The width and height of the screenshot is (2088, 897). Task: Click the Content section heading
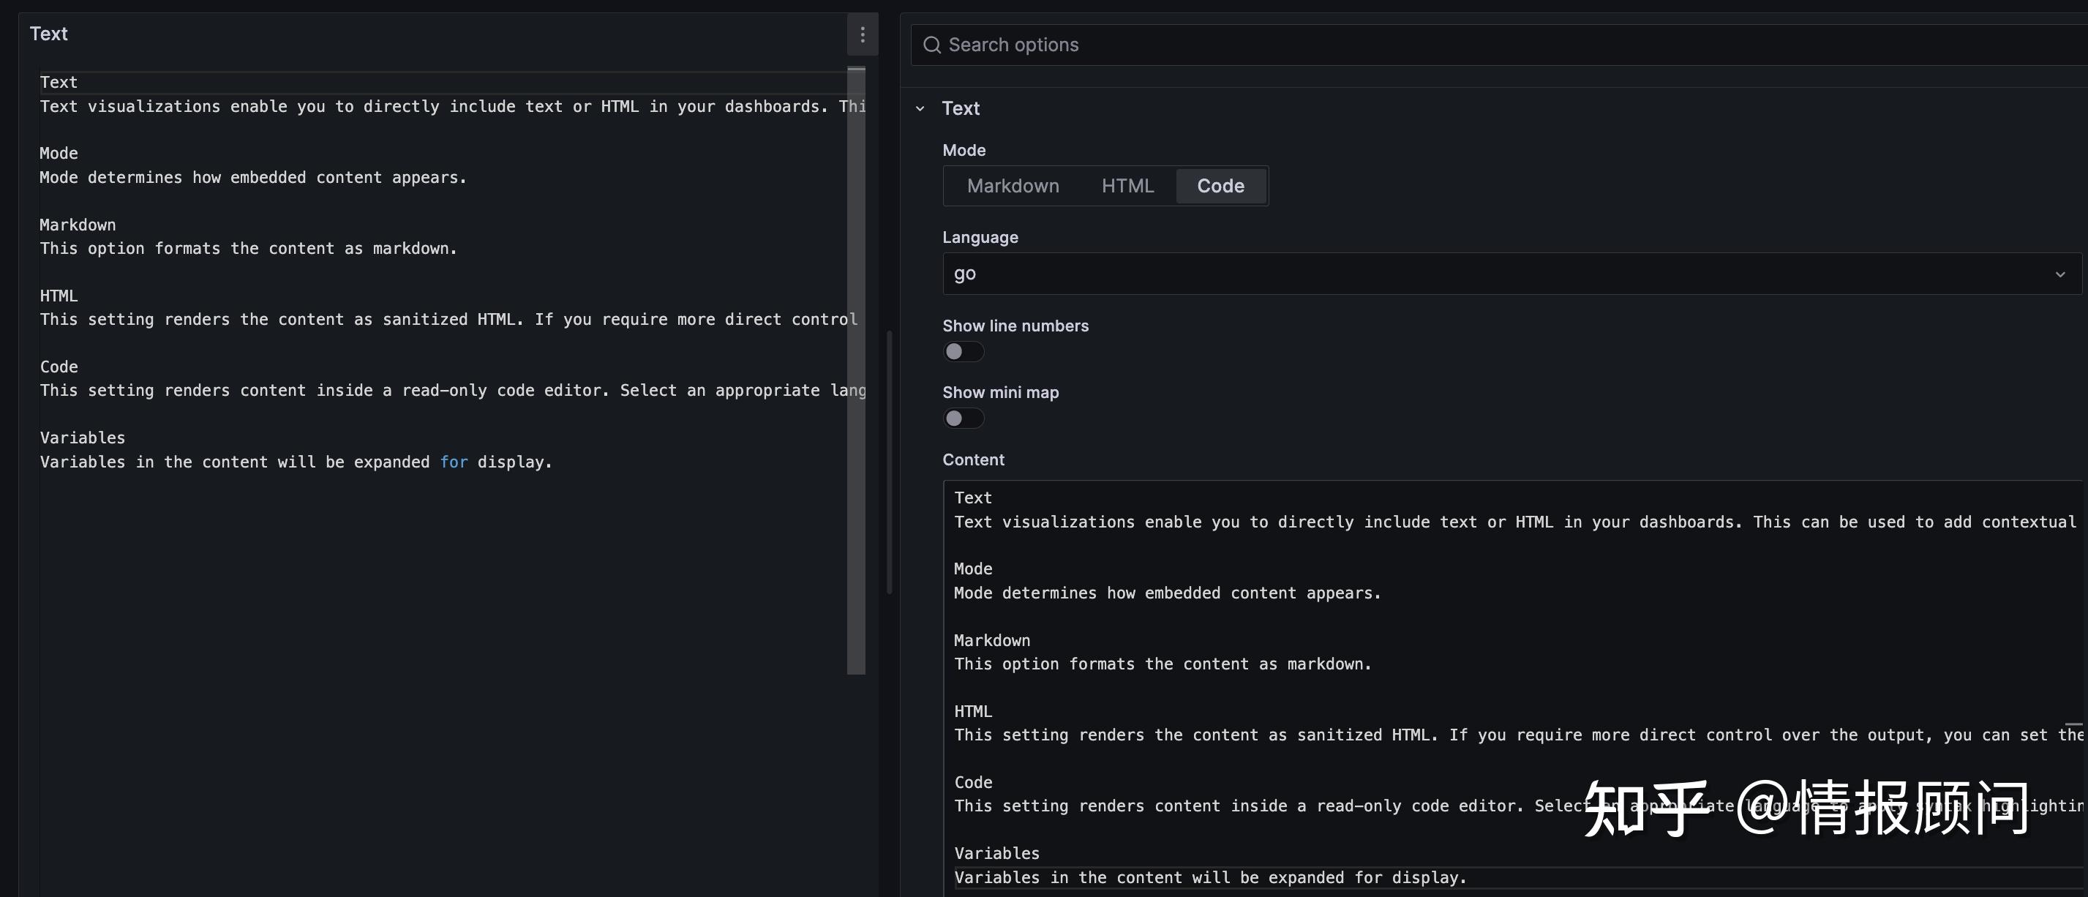(973, 459)
